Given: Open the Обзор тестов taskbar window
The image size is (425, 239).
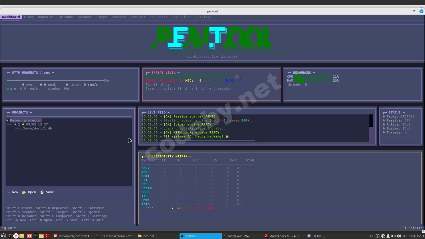Looking at the screenshot, I should (116, 236).
